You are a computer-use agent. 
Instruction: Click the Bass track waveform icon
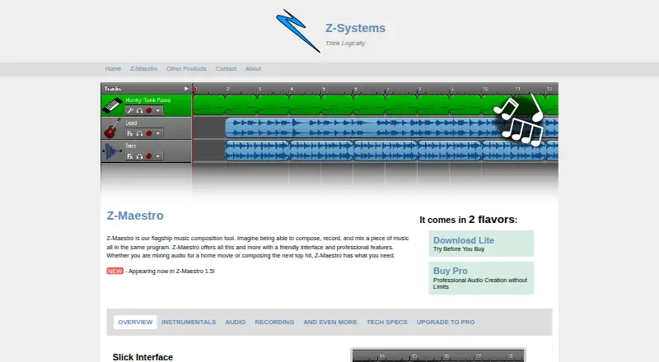click(x=112, y=151)
